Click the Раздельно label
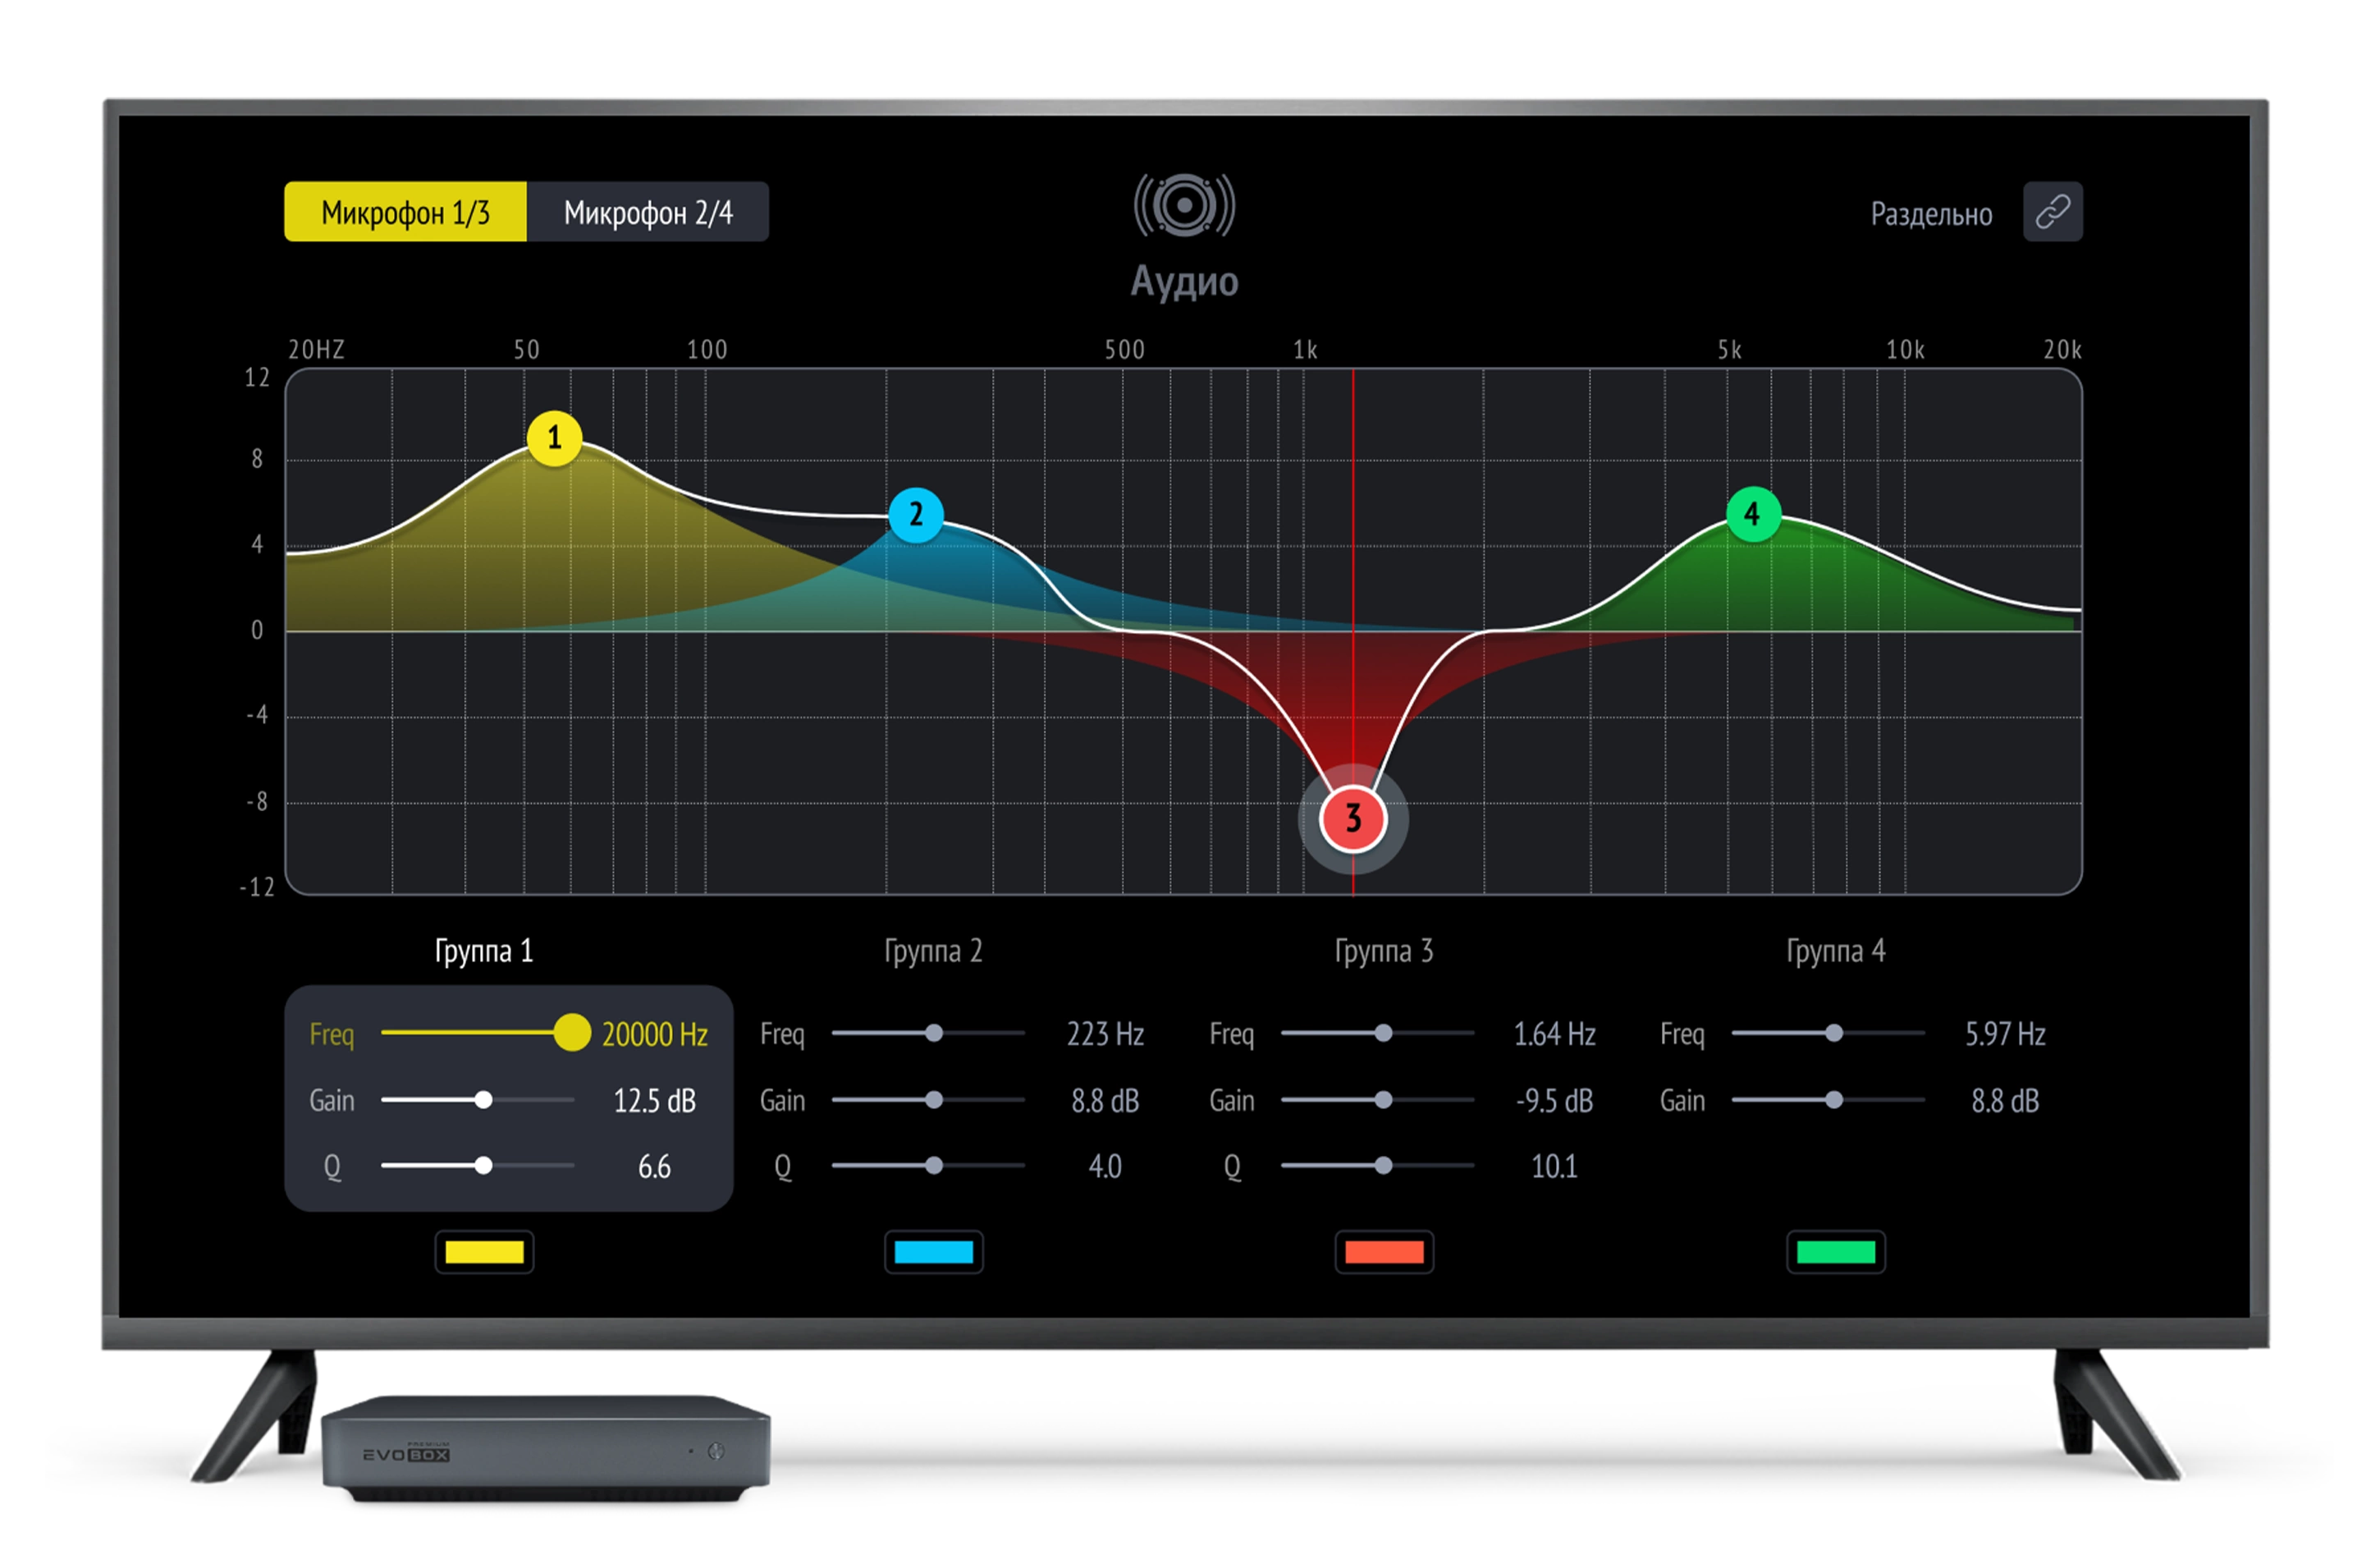2380x1550 pixels. click(x=1930, y=214)
